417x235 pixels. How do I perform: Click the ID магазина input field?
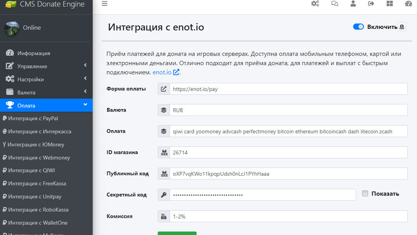288,153
